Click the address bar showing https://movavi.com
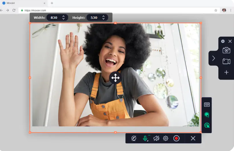Viewport: 234px width, 151px height. pos(119,10)
